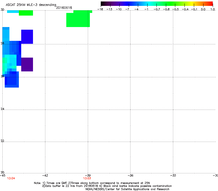
Task: Click the NOAA/NESDIS credit line
Action: [127, 189]
